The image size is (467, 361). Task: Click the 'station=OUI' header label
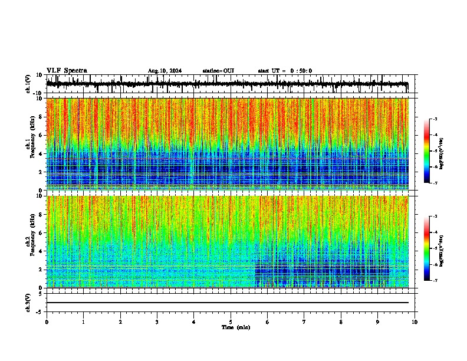[218, 71]
